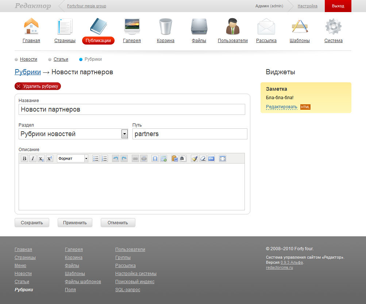This screenshot has height=304, width=366.
Task: Click the Редактировать link in Заметка widget
Action: (281, 107)
